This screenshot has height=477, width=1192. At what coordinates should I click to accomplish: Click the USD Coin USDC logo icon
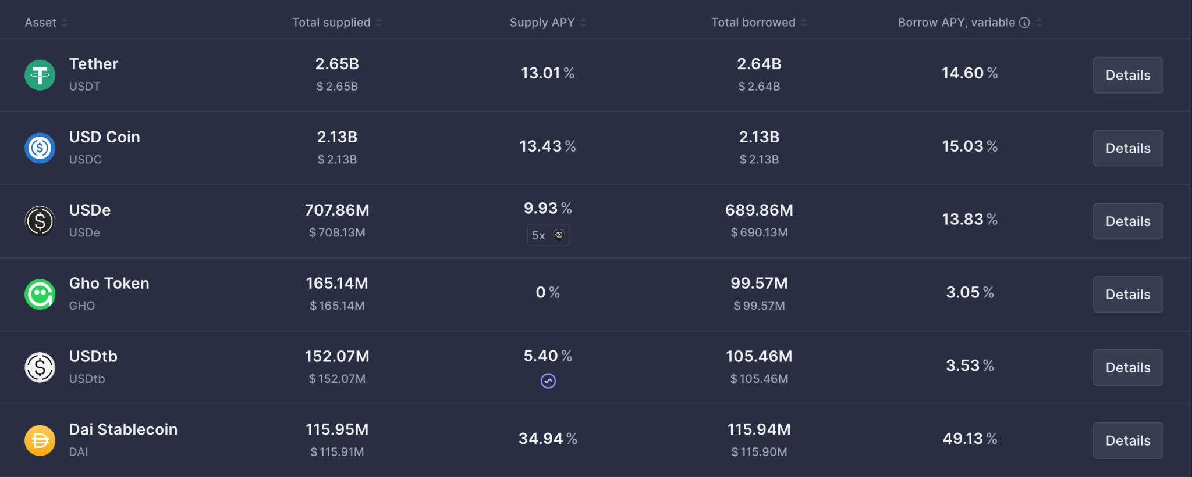tap(40, 148)
